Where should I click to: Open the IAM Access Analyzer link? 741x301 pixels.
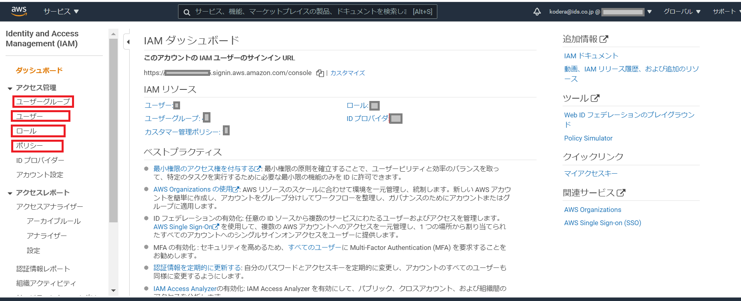(x=185, y=289)
